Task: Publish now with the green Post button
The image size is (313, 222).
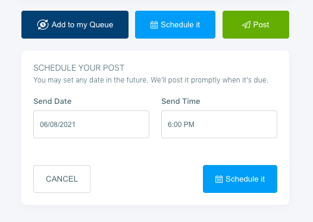Action: (x=256, y=25)
